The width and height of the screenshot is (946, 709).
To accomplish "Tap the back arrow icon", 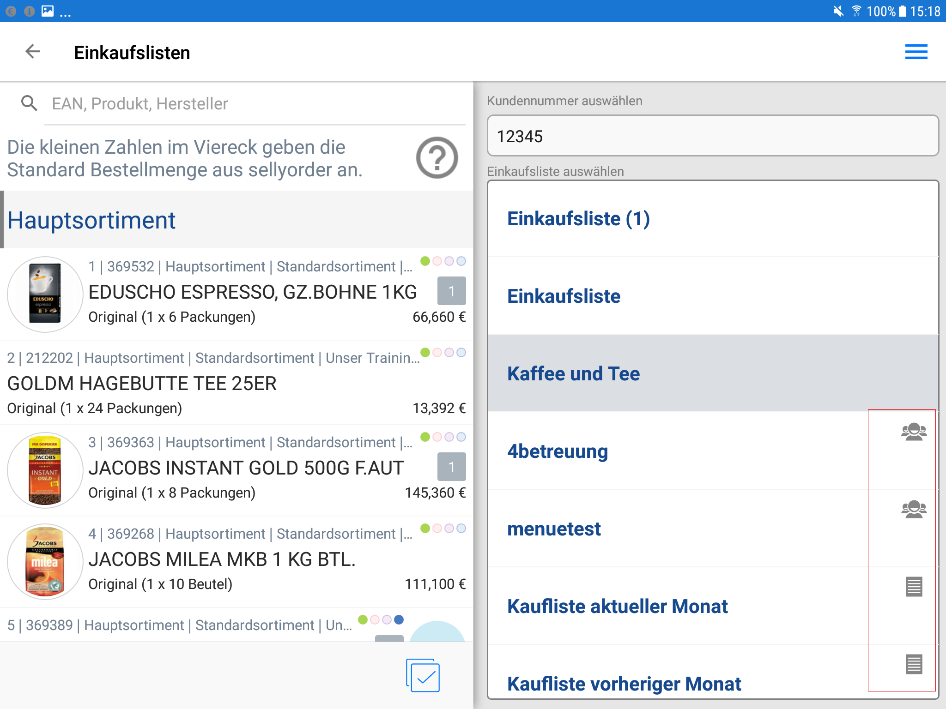I will pos(33,52).
